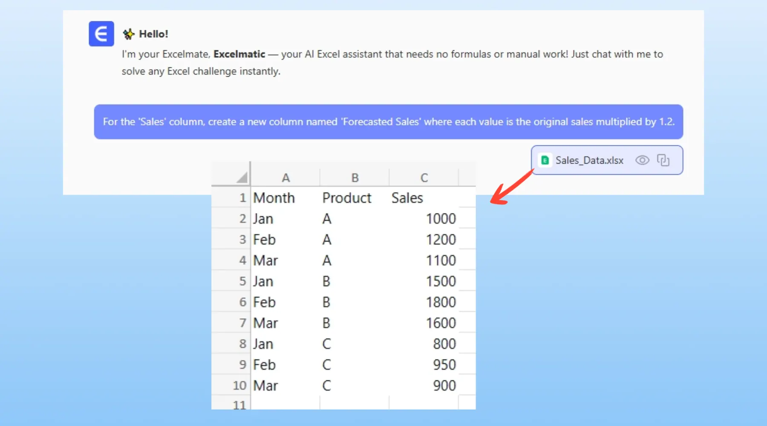This screenshot has width=767, height=426.
Task: Click the green spreadsheet file icon
Action: [x=545, y=160]
